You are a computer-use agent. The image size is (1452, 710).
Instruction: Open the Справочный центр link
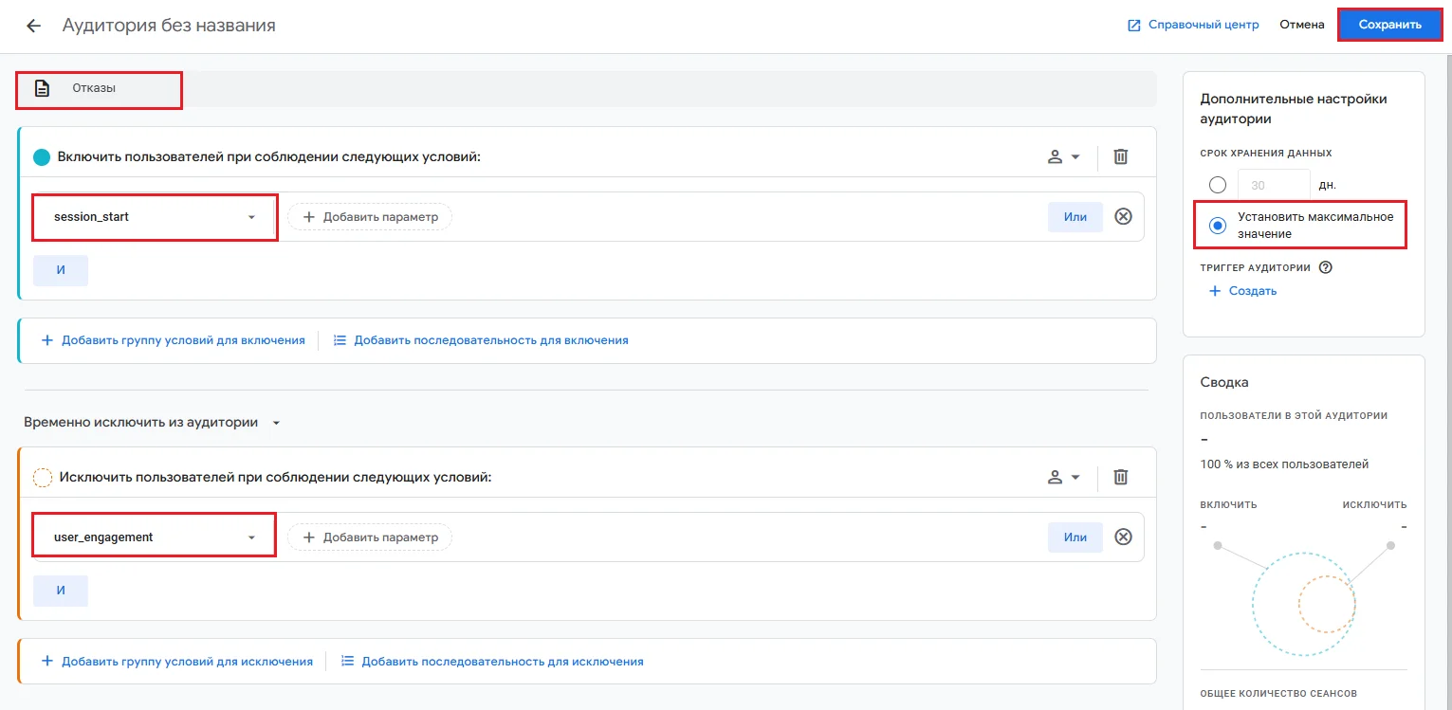click(x=1192, y=25)
